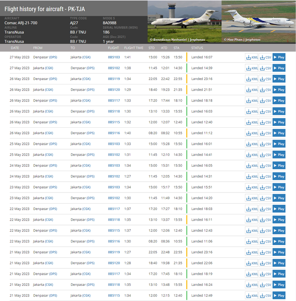The image size is (296, 301).
Task: Download CSV for flight 8B5103 on 25 May
Action: 265,144
